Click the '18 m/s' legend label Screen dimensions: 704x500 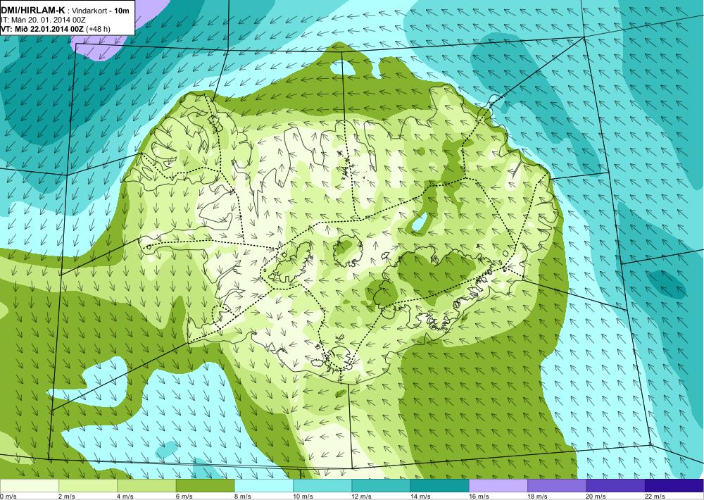(537, 496)
